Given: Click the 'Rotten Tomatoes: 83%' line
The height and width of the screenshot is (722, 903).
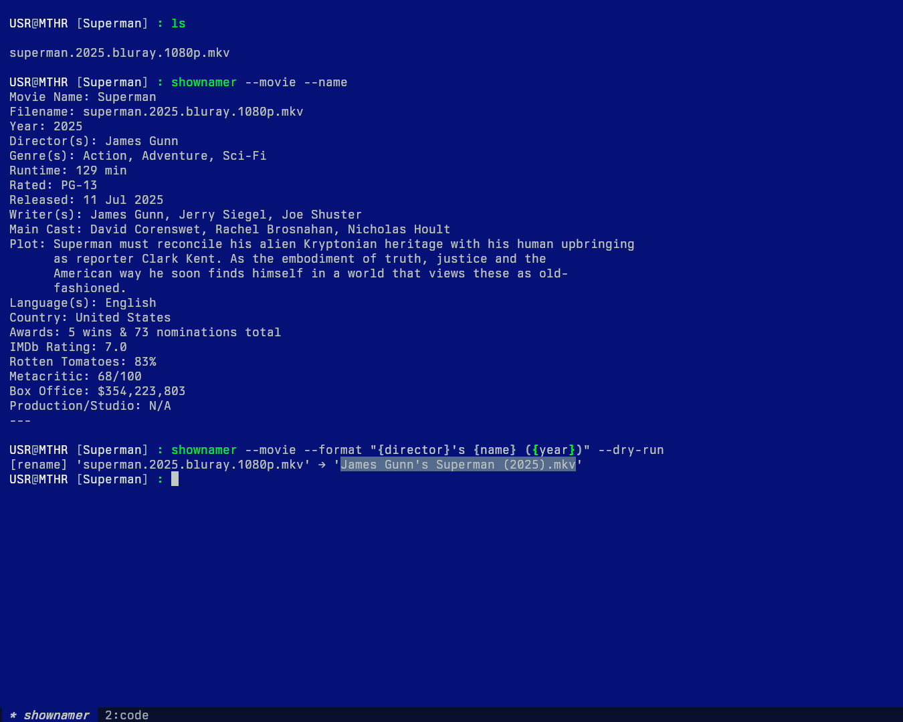Looking at the screenshot, I should tap(83, 362).
